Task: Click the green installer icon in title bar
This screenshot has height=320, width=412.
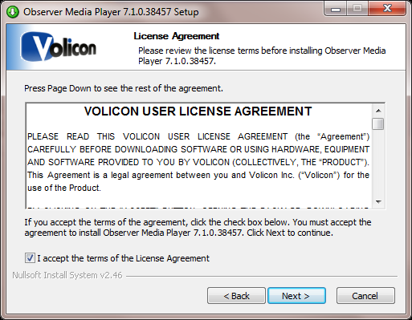Action: pyautogui.click(x=13, y=12)
